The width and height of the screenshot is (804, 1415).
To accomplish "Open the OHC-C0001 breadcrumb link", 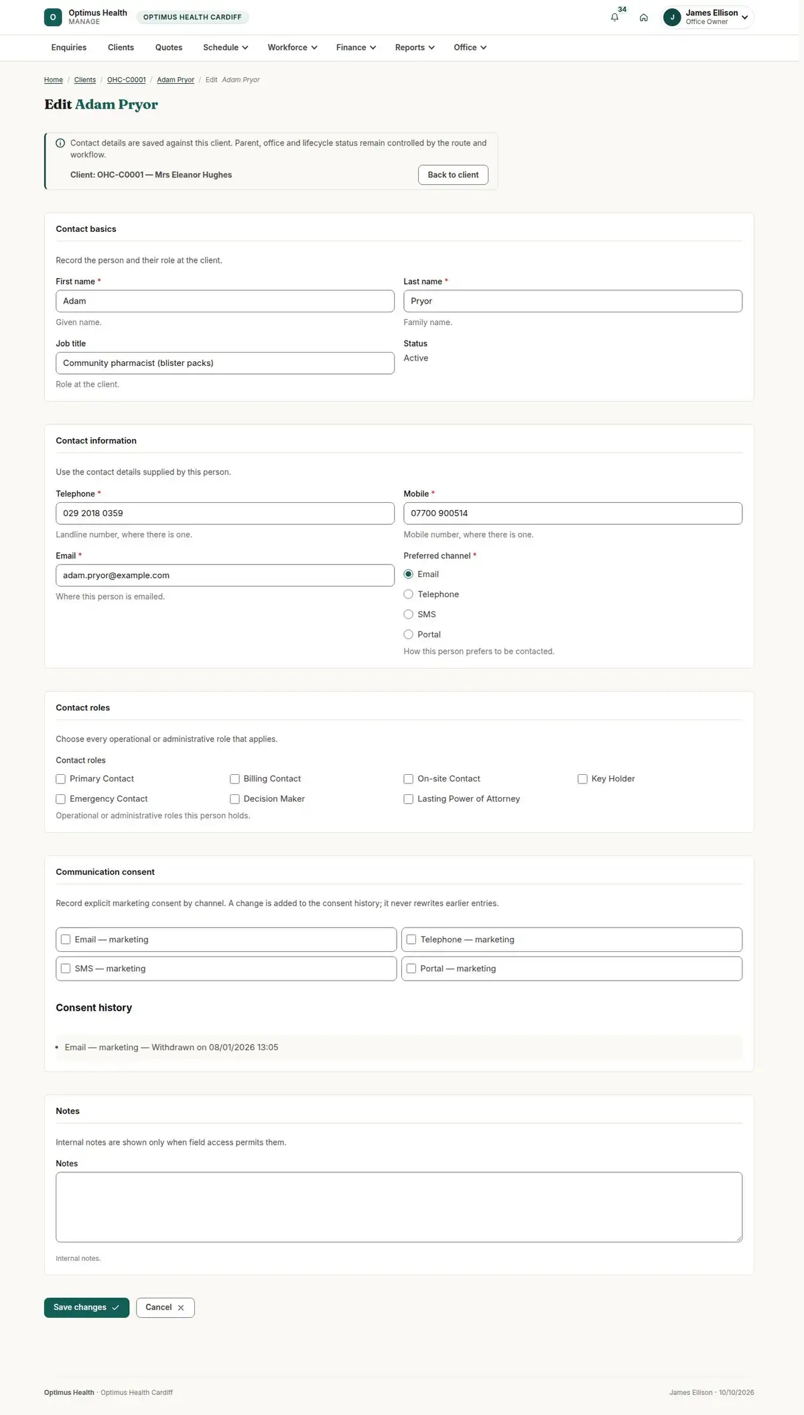I will (x=126, y=80).
